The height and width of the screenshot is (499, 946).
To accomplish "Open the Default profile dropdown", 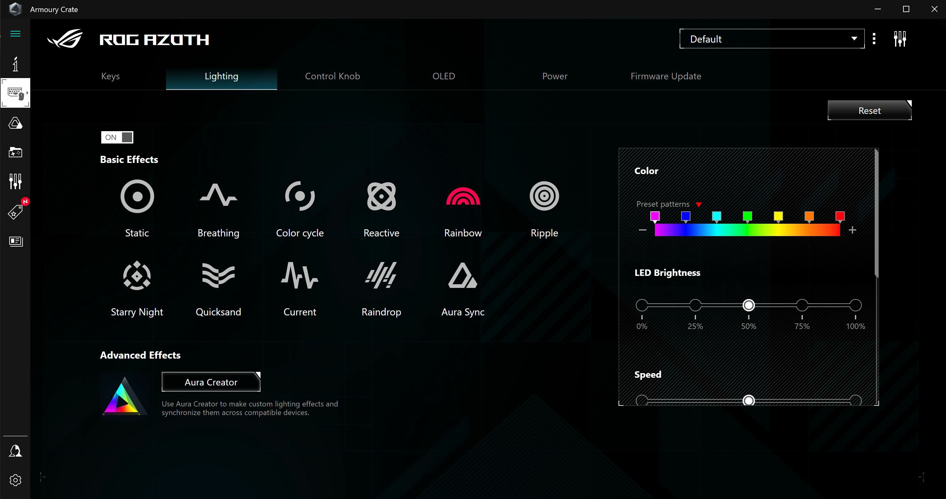I will [772, 39].
